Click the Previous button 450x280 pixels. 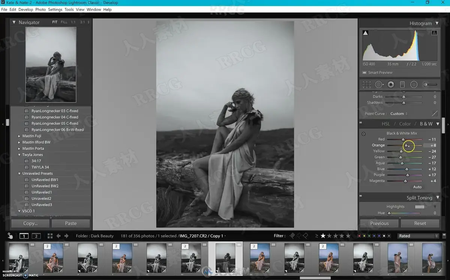379,223
